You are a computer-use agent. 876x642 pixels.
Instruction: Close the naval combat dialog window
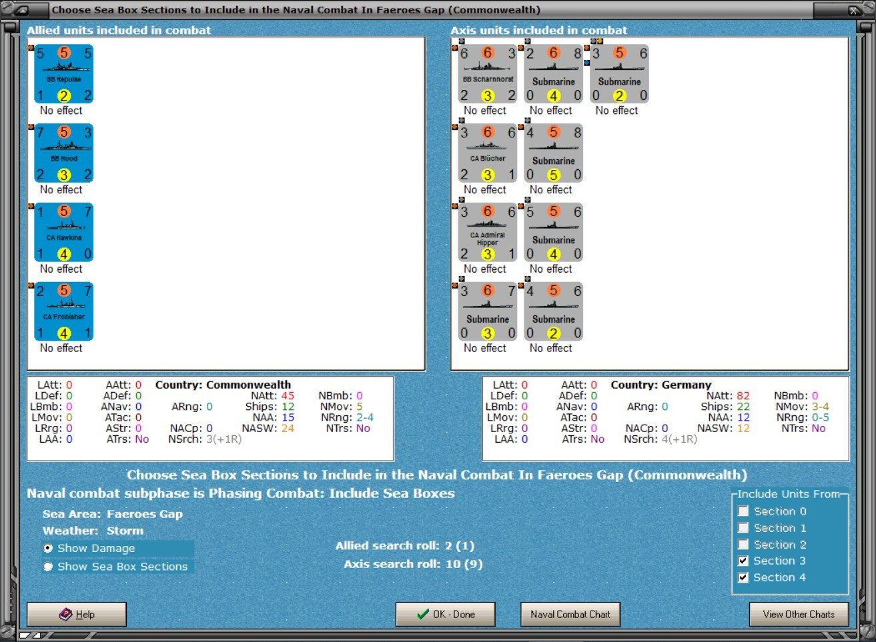pyautogui.click(x=854, y=10)
